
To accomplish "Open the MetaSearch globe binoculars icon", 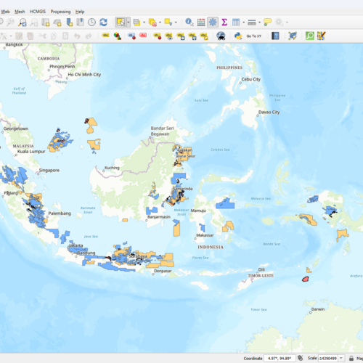I will 221,36.
